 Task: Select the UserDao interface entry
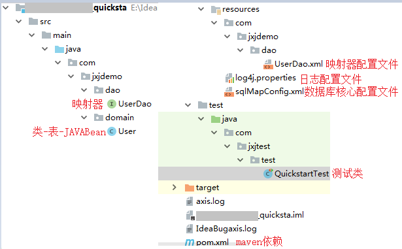[x=135, y=104]
